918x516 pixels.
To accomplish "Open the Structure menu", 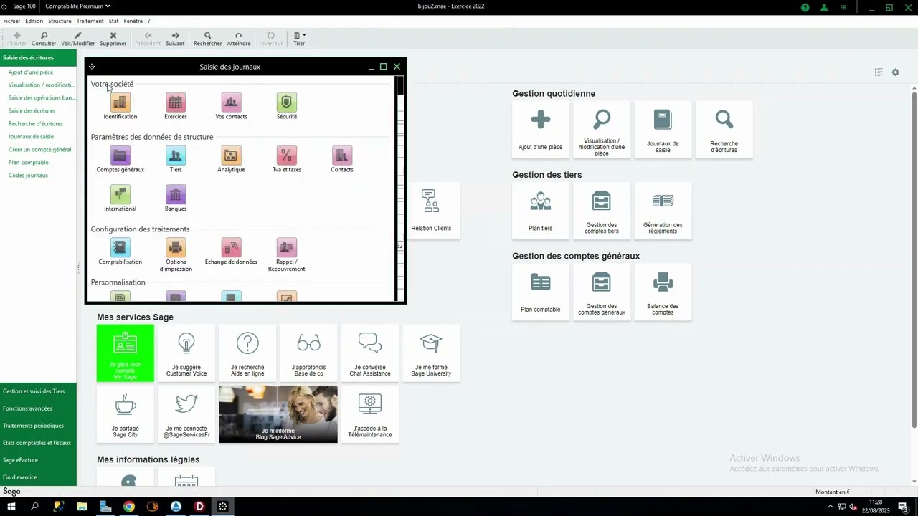I will point(60,21).
